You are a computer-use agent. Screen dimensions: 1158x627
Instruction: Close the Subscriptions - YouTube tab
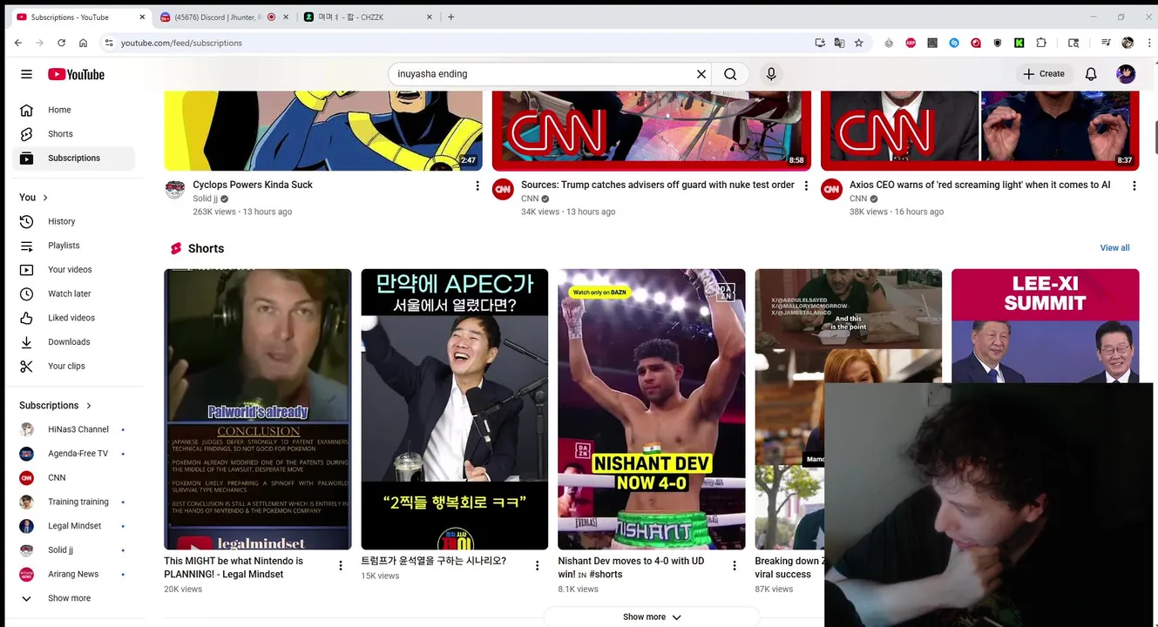pos(140,17)
